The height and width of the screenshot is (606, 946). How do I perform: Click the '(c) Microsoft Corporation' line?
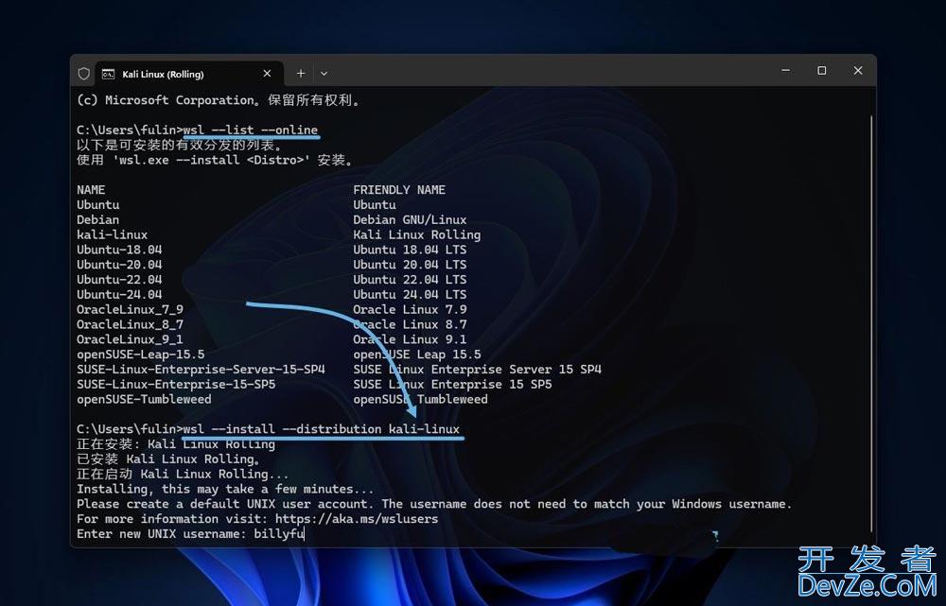coord(219,100)
